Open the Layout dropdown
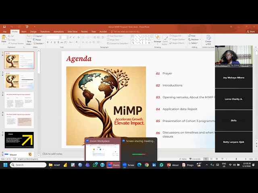Image resolution: width=258 pixels, height=193 pixels. (x=38, y=36)
